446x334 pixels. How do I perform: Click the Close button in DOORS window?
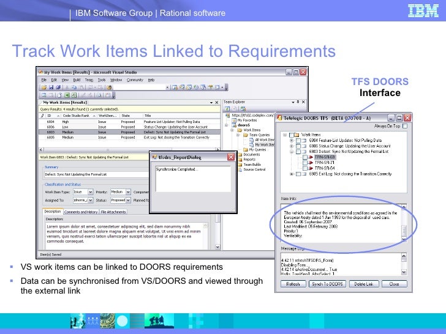click(394, 284)
